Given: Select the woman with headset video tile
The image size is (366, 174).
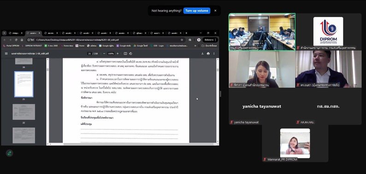Looking at the screenshot, I should (x=262, y=69).
